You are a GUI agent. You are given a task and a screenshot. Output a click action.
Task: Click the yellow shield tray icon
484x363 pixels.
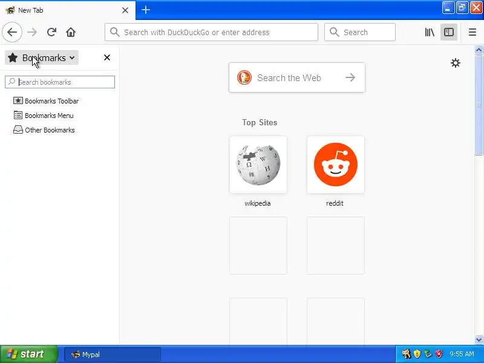click(417, 354)
